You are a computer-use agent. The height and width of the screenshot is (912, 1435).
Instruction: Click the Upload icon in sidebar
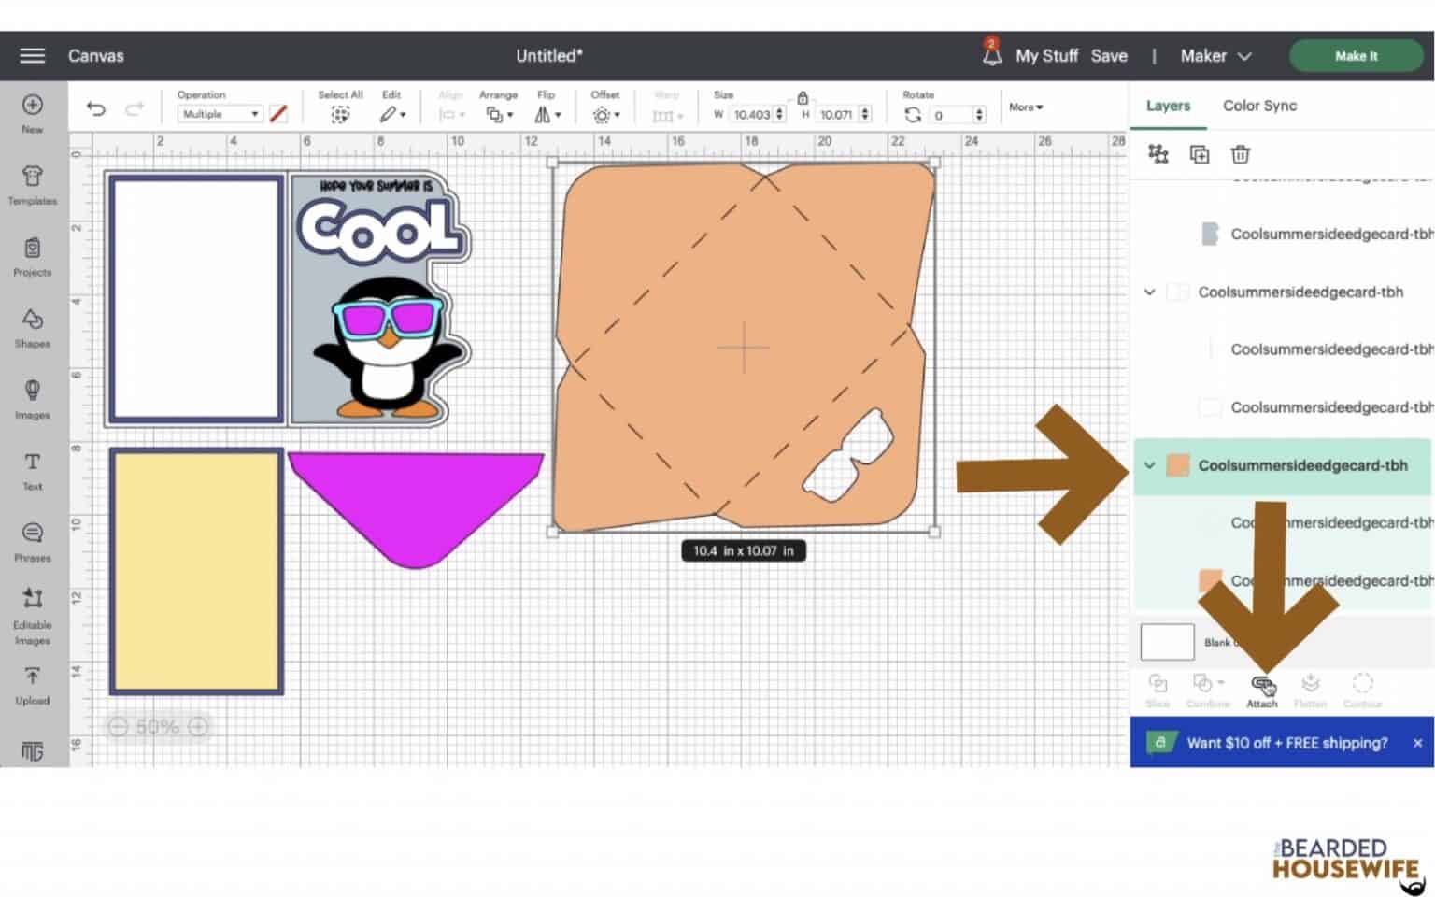[x=32, y=684]
